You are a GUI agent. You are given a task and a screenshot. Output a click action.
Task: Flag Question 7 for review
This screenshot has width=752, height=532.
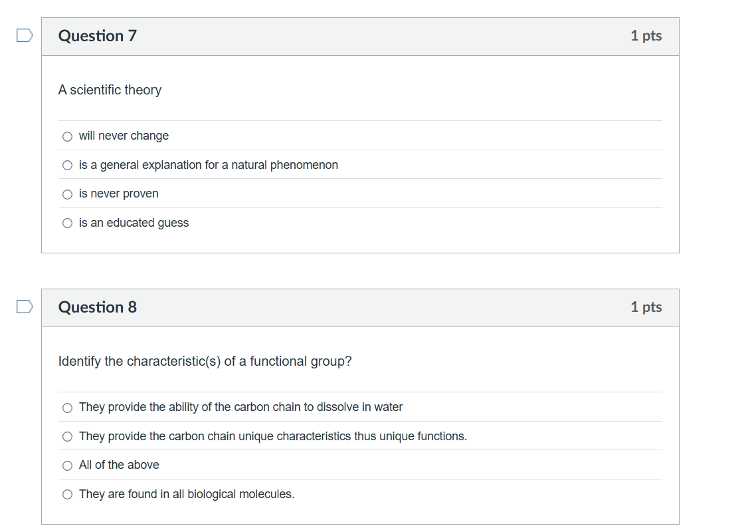coord(25,36)
